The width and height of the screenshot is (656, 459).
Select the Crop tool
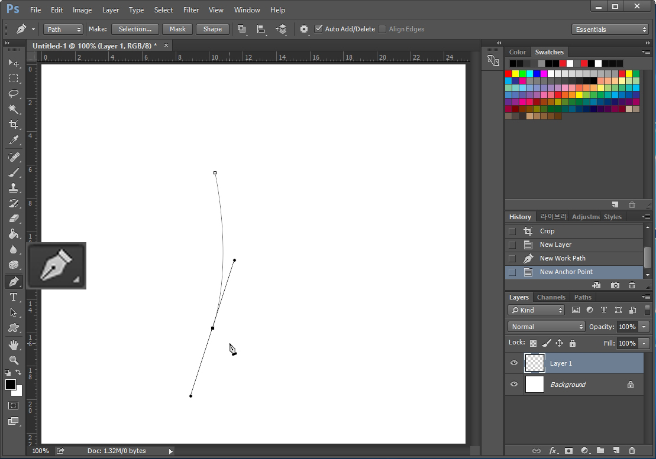click(x=14, y=125)
